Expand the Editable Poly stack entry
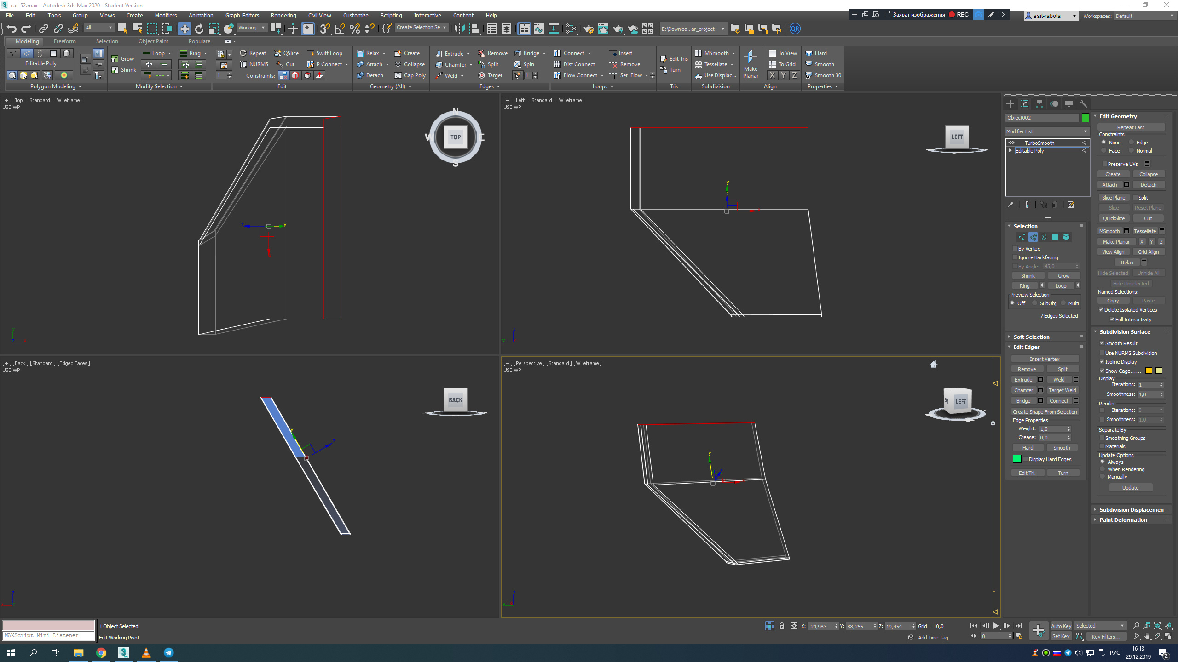This screenshot has height=662, width=1178. (1011, 151)
